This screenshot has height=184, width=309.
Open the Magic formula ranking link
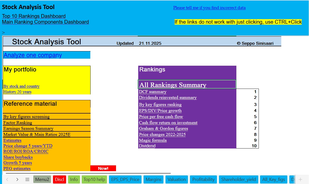tap(153, 140)
